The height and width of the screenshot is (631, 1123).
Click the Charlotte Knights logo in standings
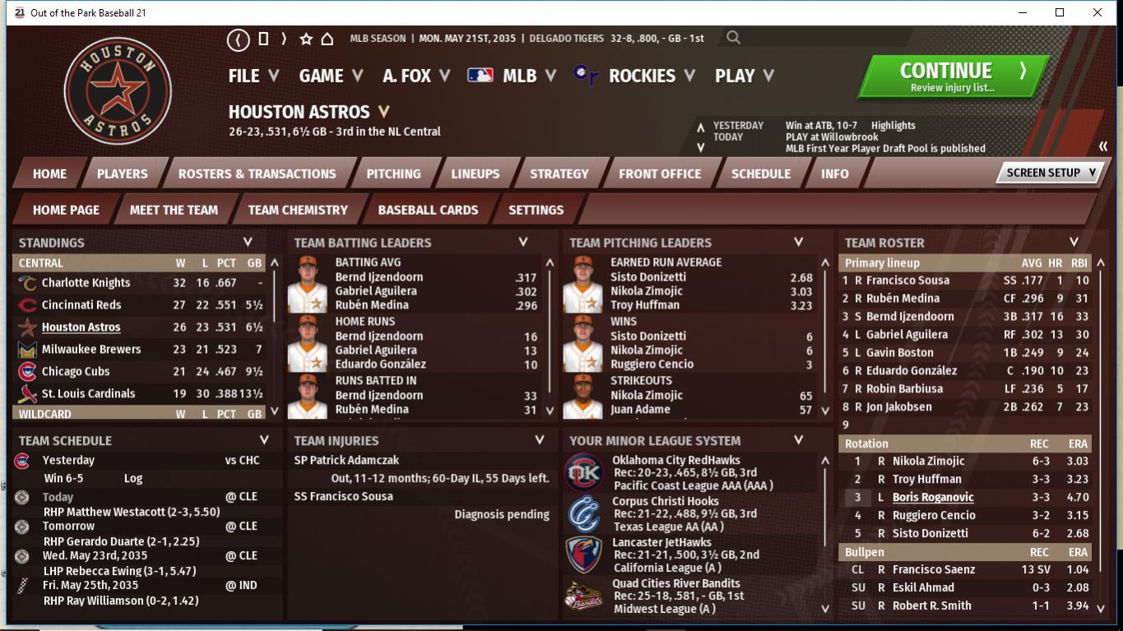click(26, 283)
